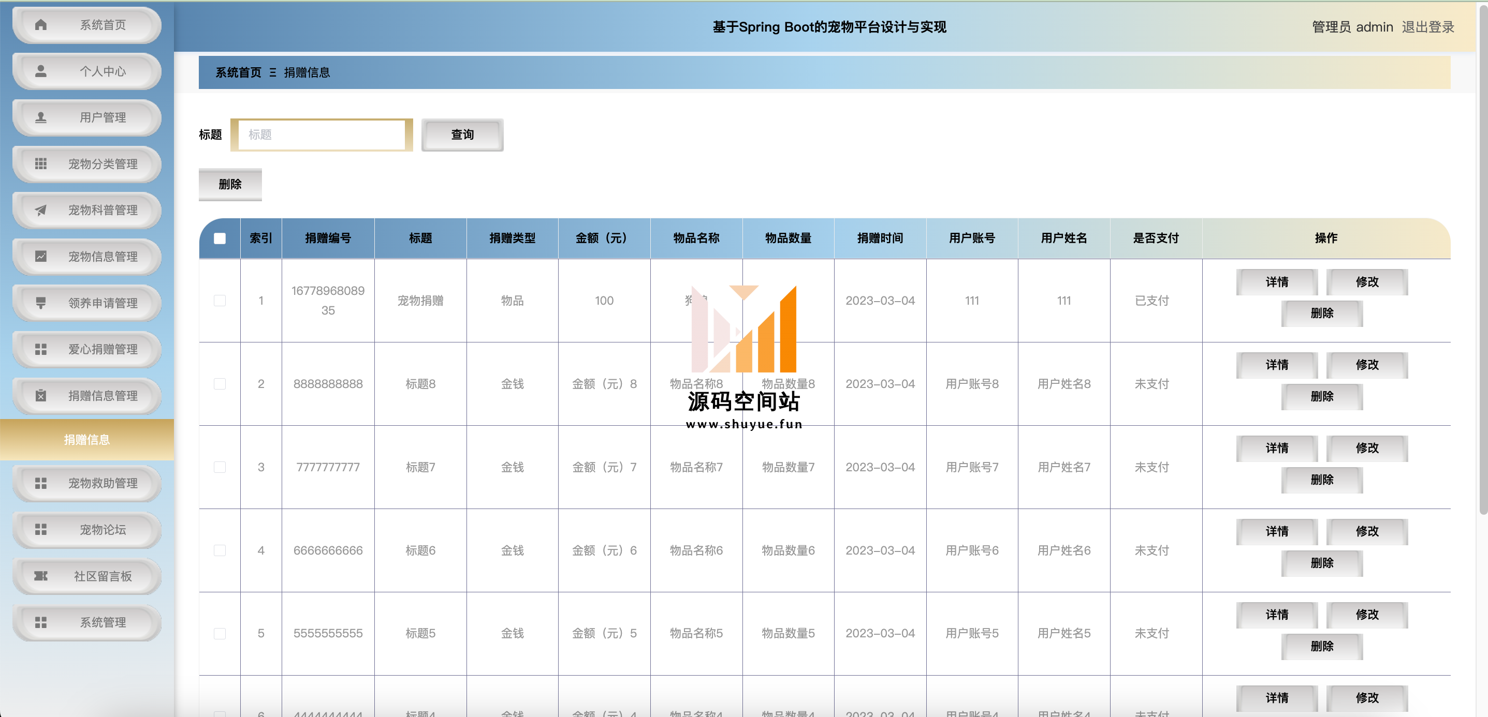The width and height of the screenshot is (1488, 717).
Task: Click the tiles icon beside 系统管理
Action: tap(40, 622)
